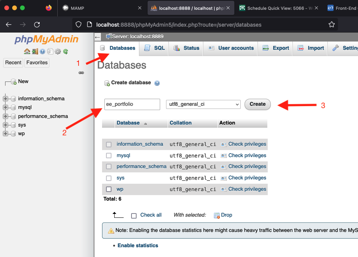Tick the checkbox for the mysql database
This screenshot has width=358, height=257.
pyautogui.click(x=109, y=156)
